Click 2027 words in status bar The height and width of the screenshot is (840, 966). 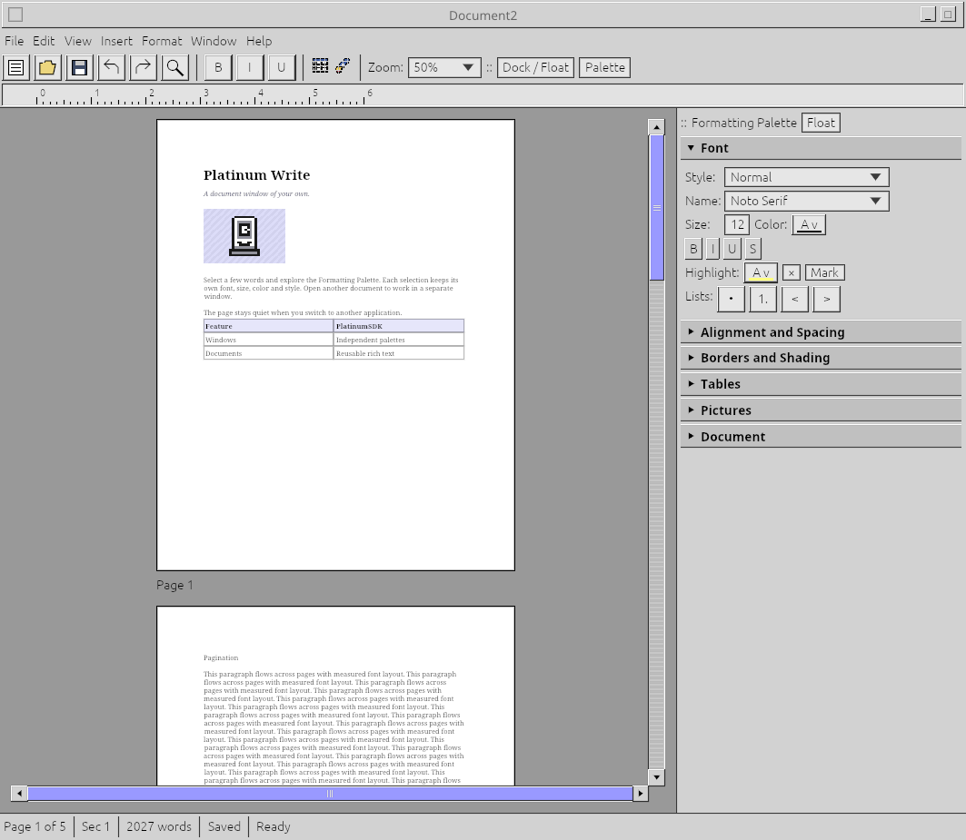coord(159,826)
